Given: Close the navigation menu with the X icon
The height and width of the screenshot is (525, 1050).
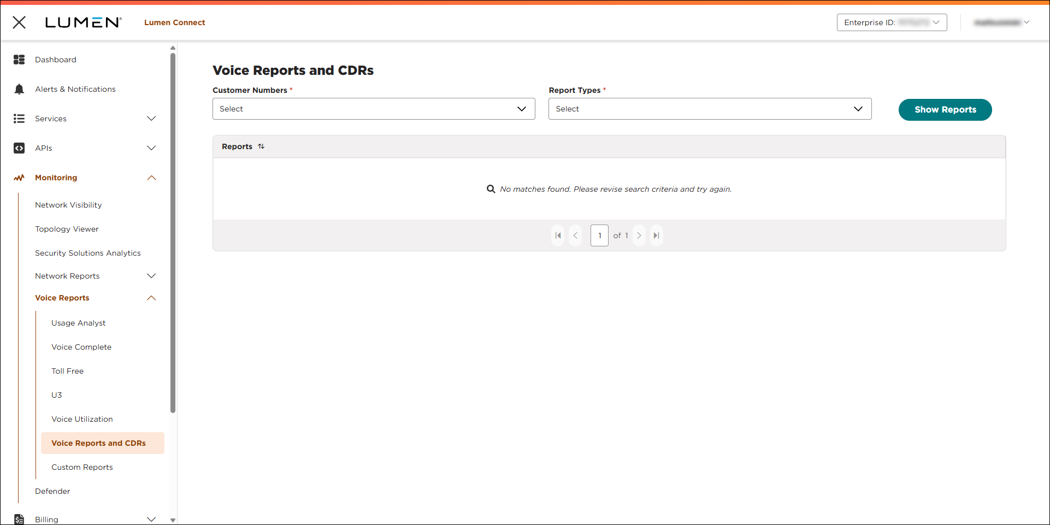Looking at the screenshot, I should tap(19, 22).
